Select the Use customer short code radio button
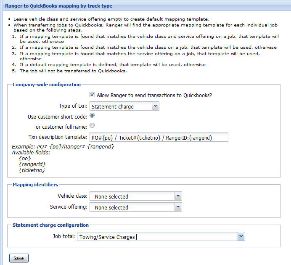 [x=93, y=115]
